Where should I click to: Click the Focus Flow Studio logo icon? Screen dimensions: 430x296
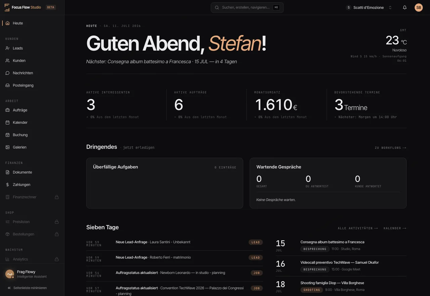[x=7, y=7]
